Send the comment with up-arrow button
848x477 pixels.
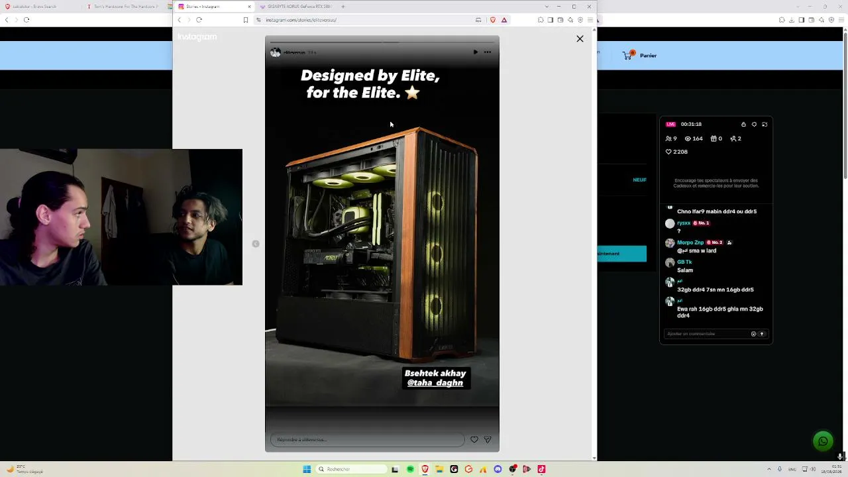pos(762,334)
